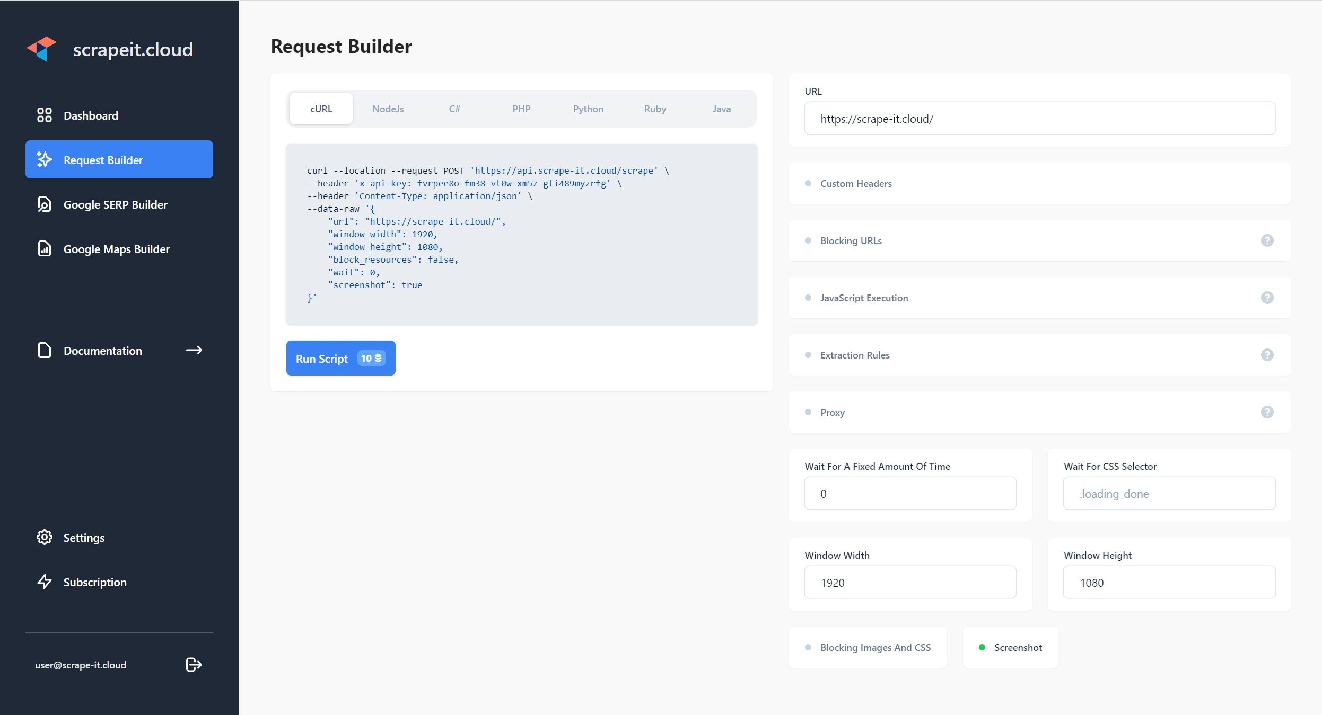The height and width of the screenshot is (715, 1322).
Task: Focus the Wait For CSS Selector field
Action: (1169, 493)
